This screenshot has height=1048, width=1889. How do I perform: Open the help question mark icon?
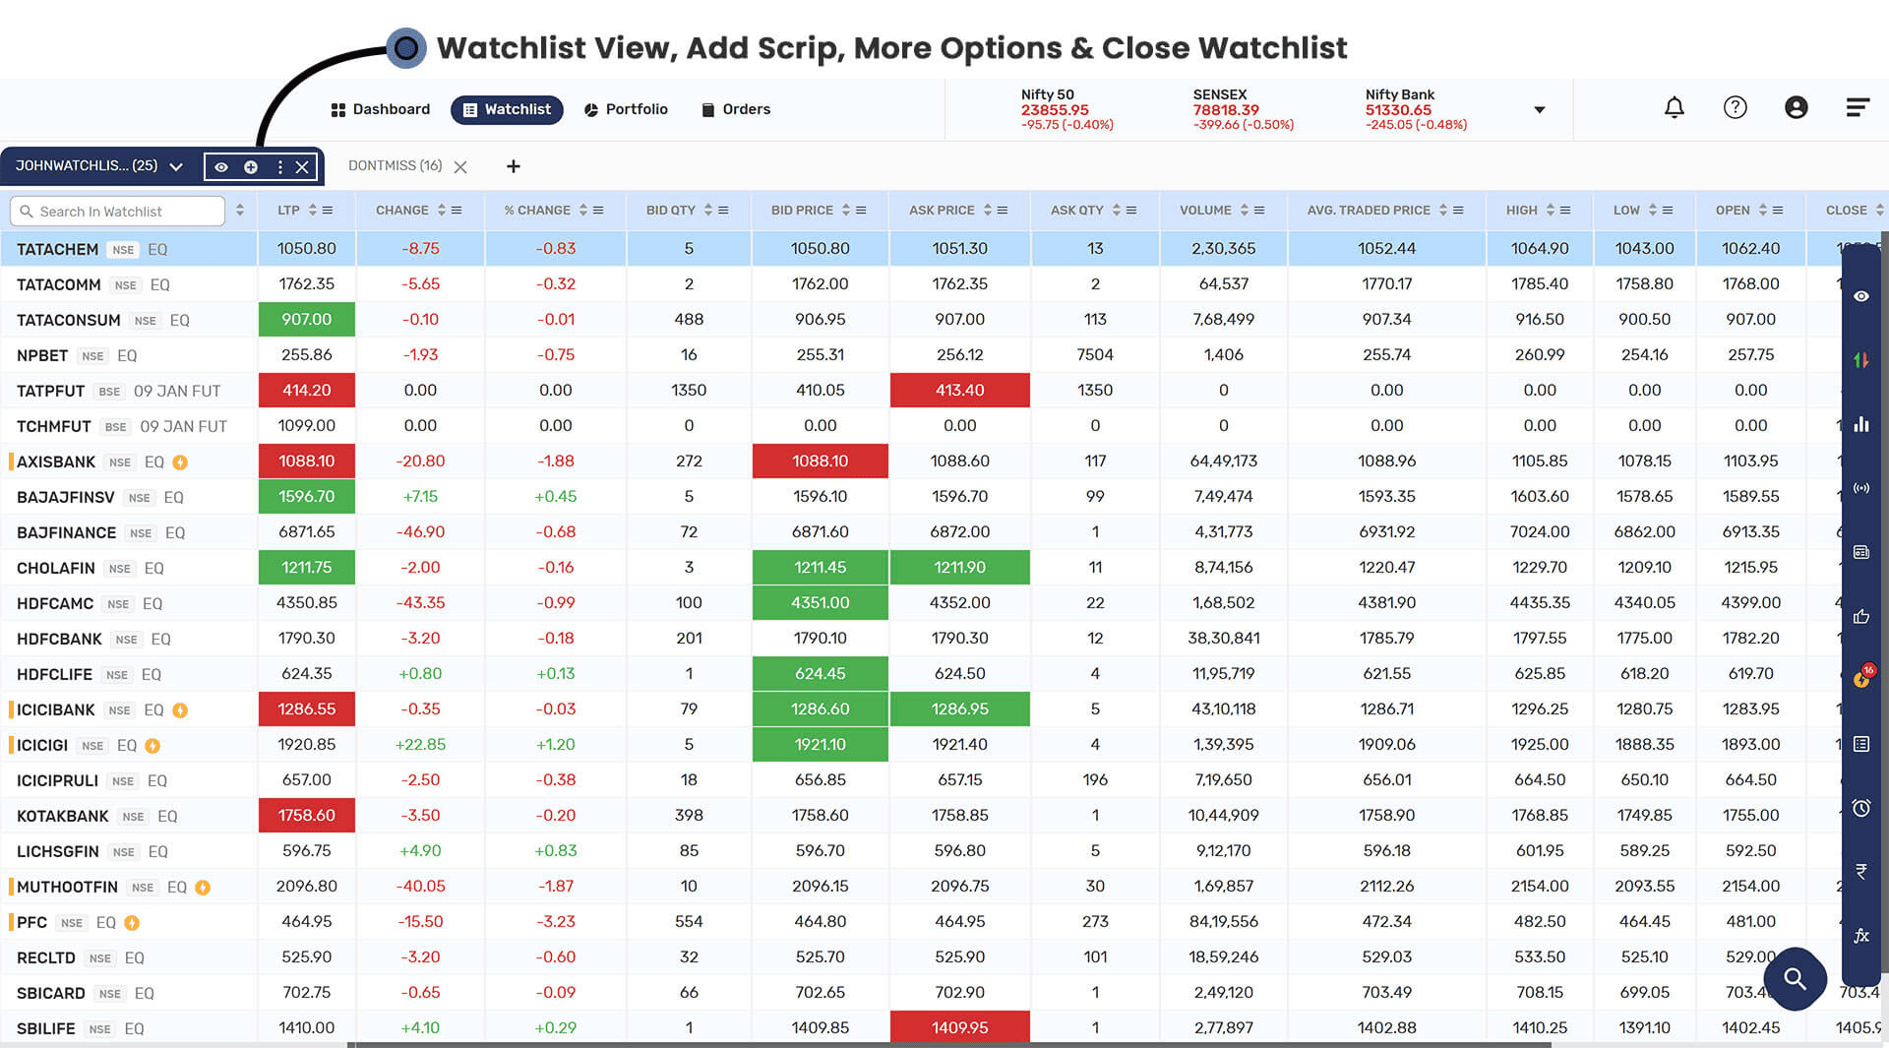[1735, 108]
